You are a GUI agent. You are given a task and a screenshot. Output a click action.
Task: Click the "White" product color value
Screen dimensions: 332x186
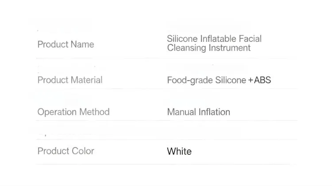click(179, 151)
